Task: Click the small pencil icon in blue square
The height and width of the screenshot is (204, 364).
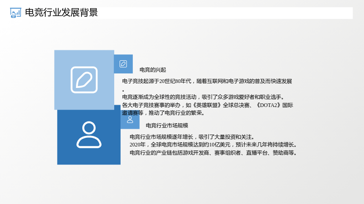Action: pos(123,64)
